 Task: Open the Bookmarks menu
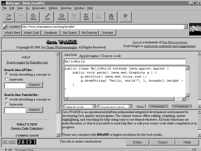pyautogui.click(x=39, y=8)
